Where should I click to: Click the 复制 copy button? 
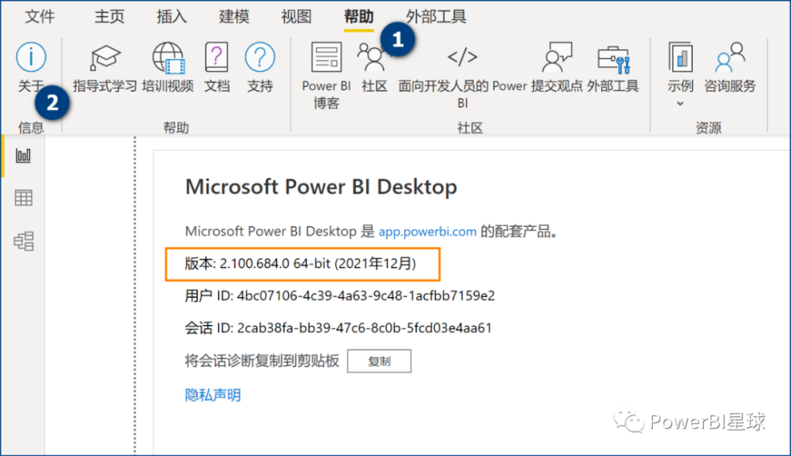[380, 361]
